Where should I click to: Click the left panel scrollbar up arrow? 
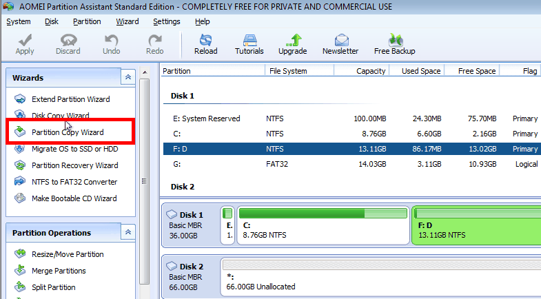[x=145, y=72]
